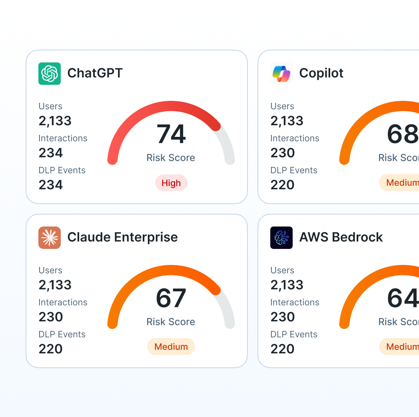Click the Risk Score label on ChatGPT
419x417 pixels.
coord(171,158)
